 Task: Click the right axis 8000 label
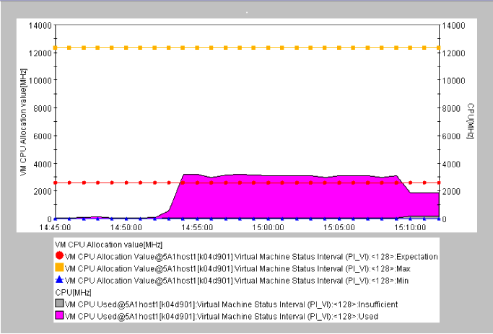pos(451,108)
